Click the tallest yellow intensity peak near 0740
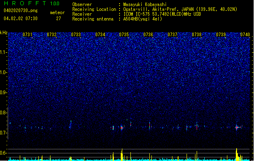The image size is (254, 161). point(237,154)
